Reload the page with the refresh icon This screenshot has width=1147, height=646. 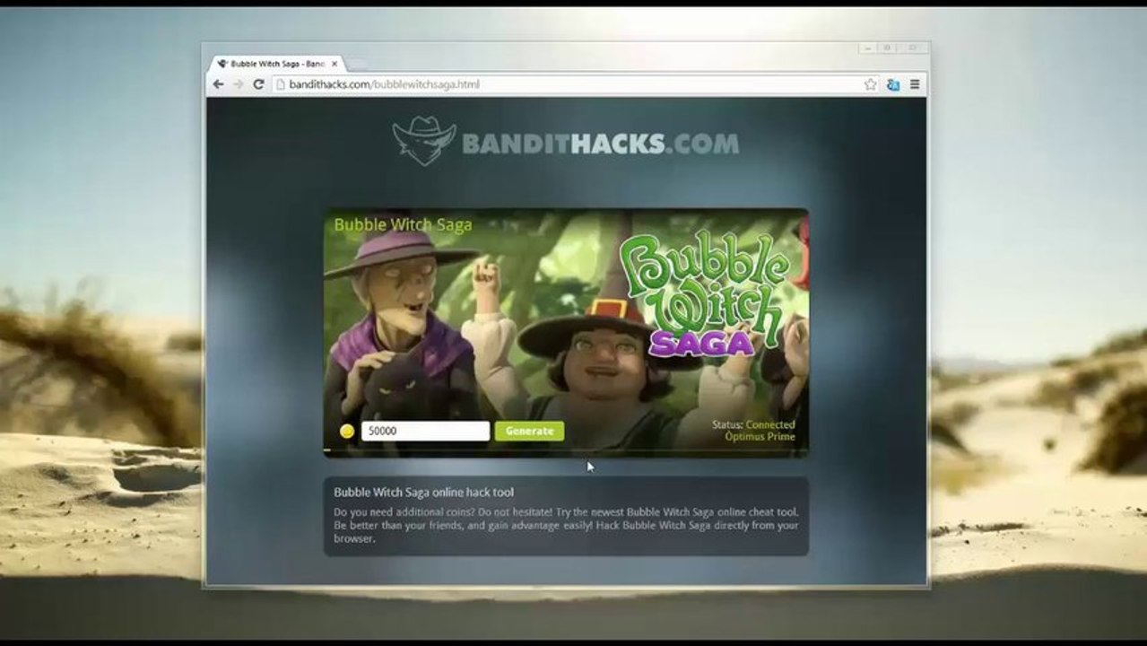click(258, 84)
